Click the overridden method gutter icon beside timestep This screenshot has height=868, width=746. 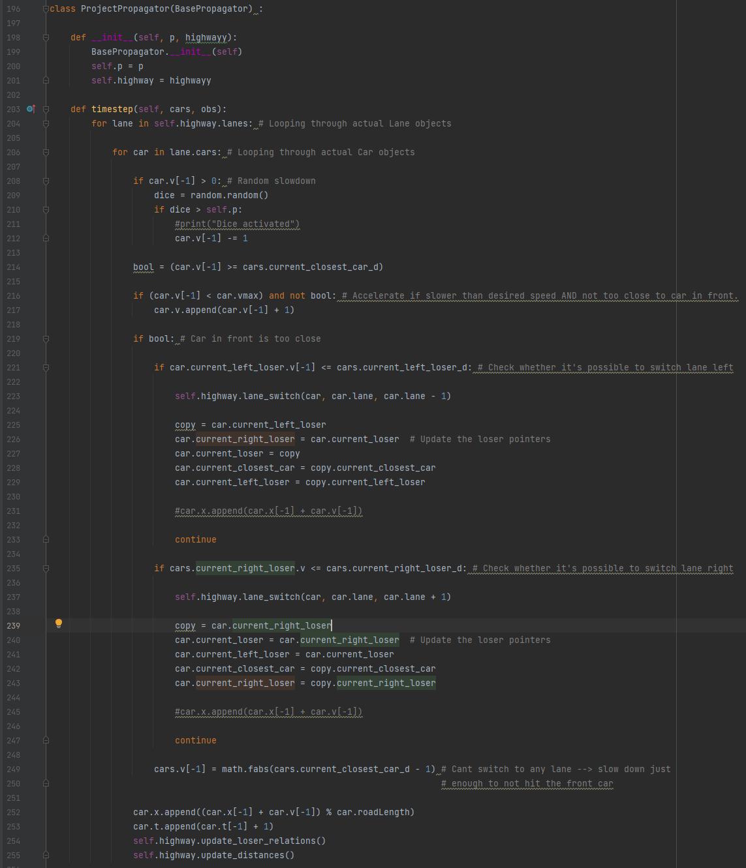coord(31,109)
